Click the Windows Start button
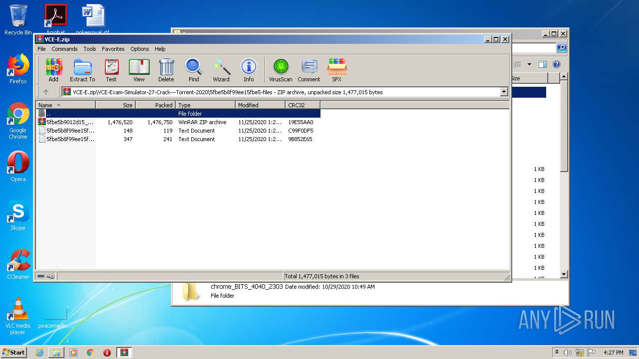 (x=13, y=353)
